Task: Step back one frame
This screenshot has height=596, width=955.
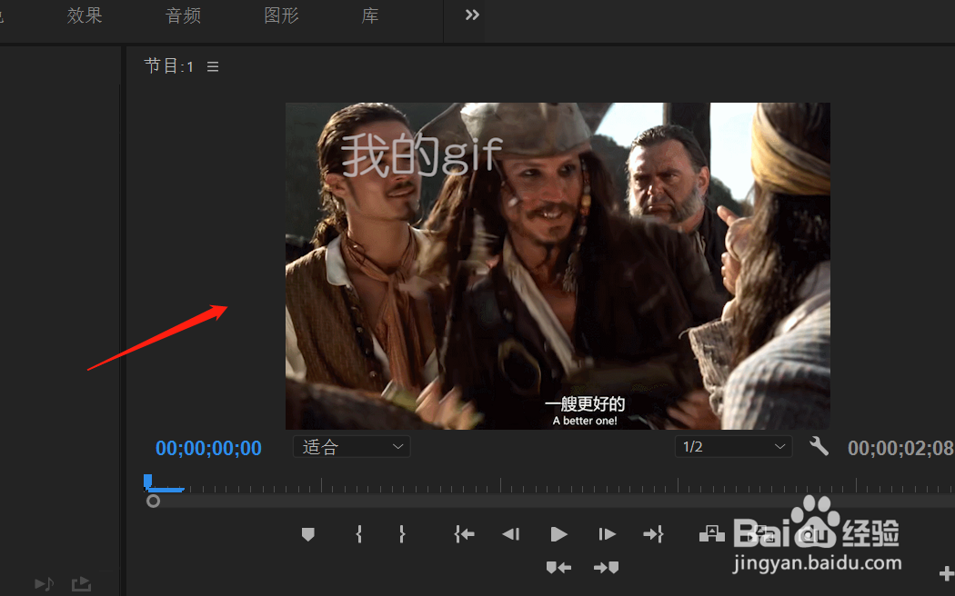Action: [x=511, y=534]
